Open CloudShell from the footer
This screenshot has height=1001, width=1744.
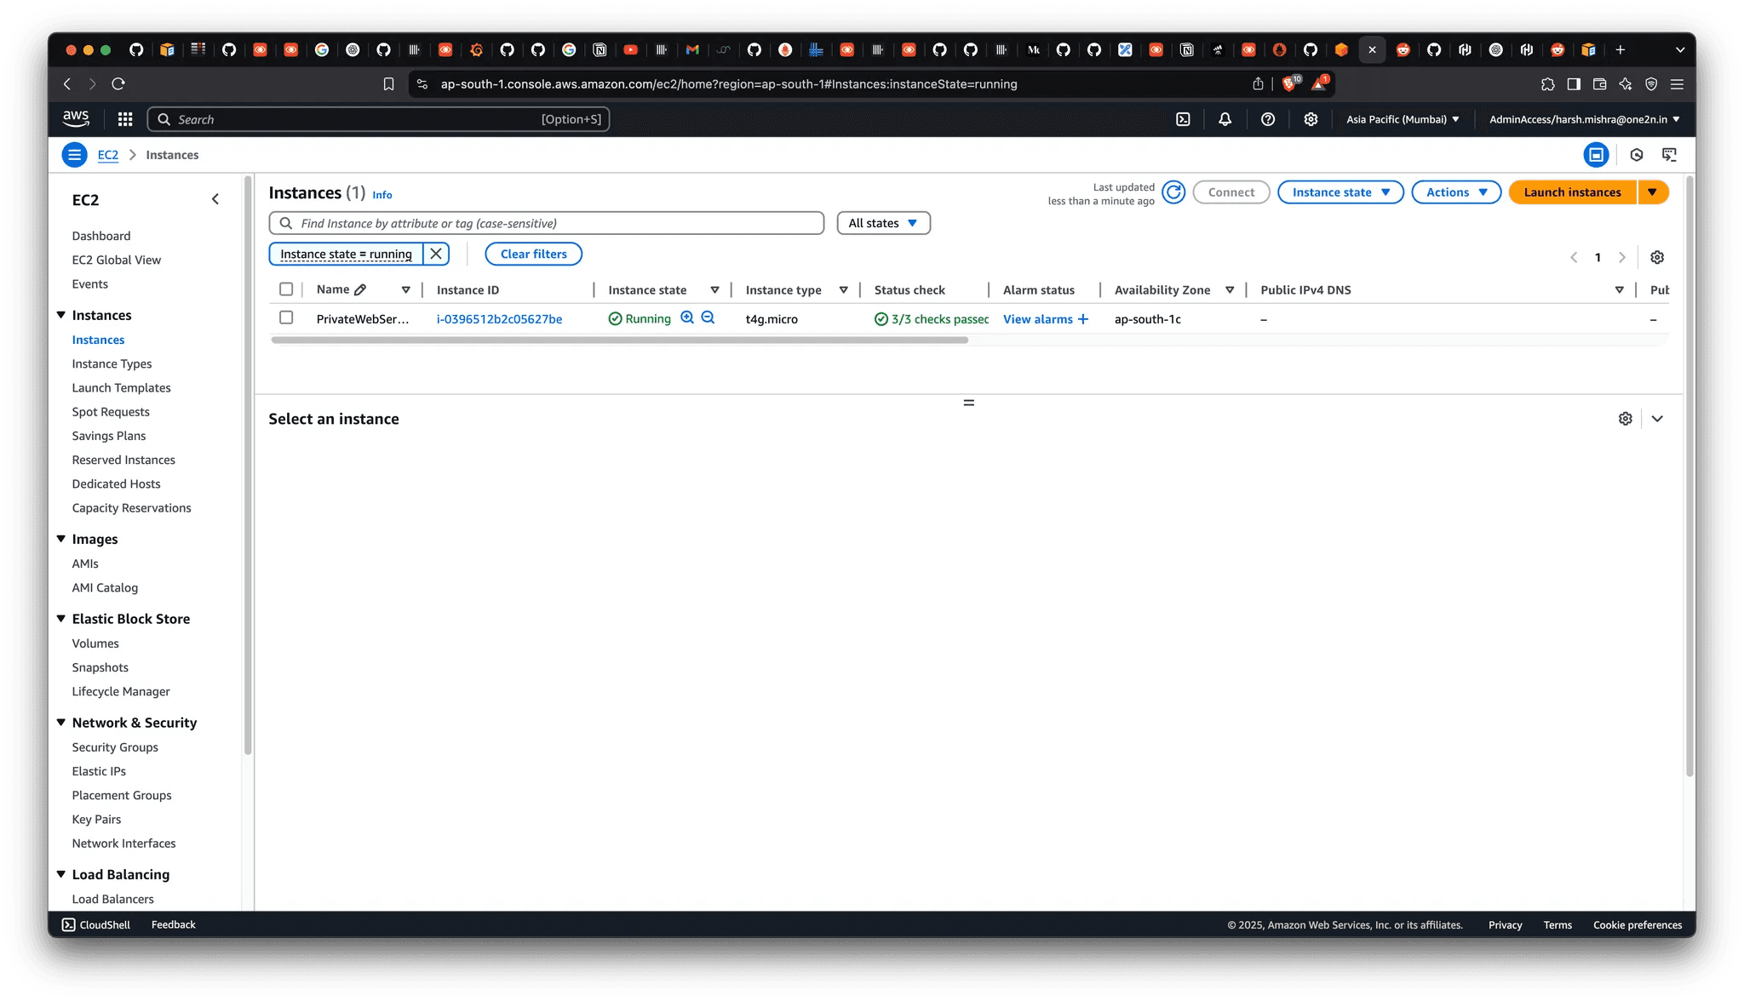pos(95,924)
